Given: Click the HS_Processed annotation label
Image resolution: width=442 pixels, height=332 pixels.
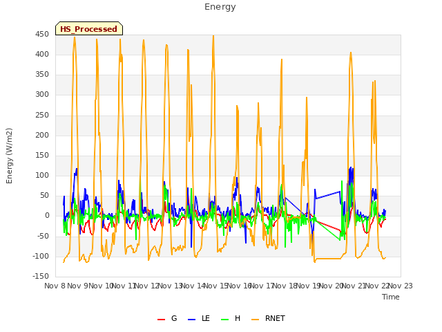Looking at the screenshot, I should point(89,28).
